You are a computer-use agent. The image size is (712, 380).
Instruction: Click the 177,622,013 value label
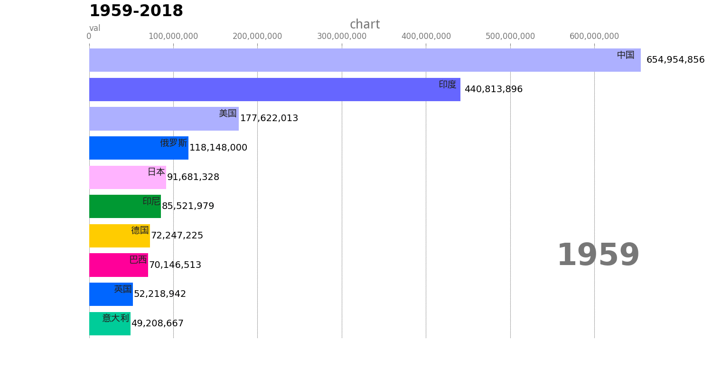click(269, 118)
